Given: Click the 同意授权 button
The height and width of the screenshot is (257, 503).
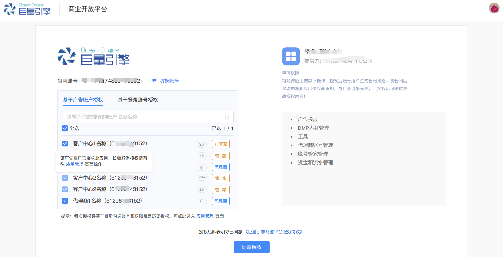Looking at the screenshot, I should coord(252,247).
